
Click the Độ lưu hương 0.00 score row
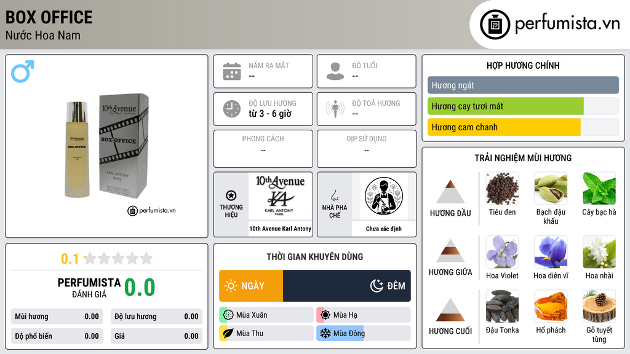point(156,317)
